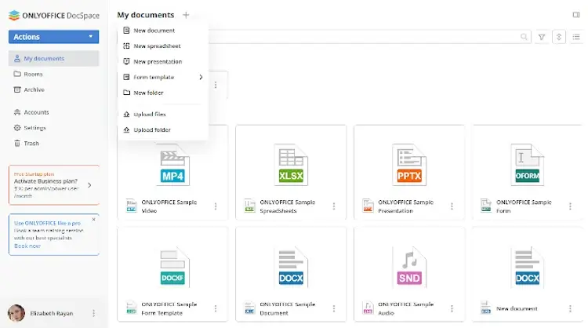Click the New spreadsheet grid icon
The height and width of the screenshot is (328, 588).
[126, 46]
